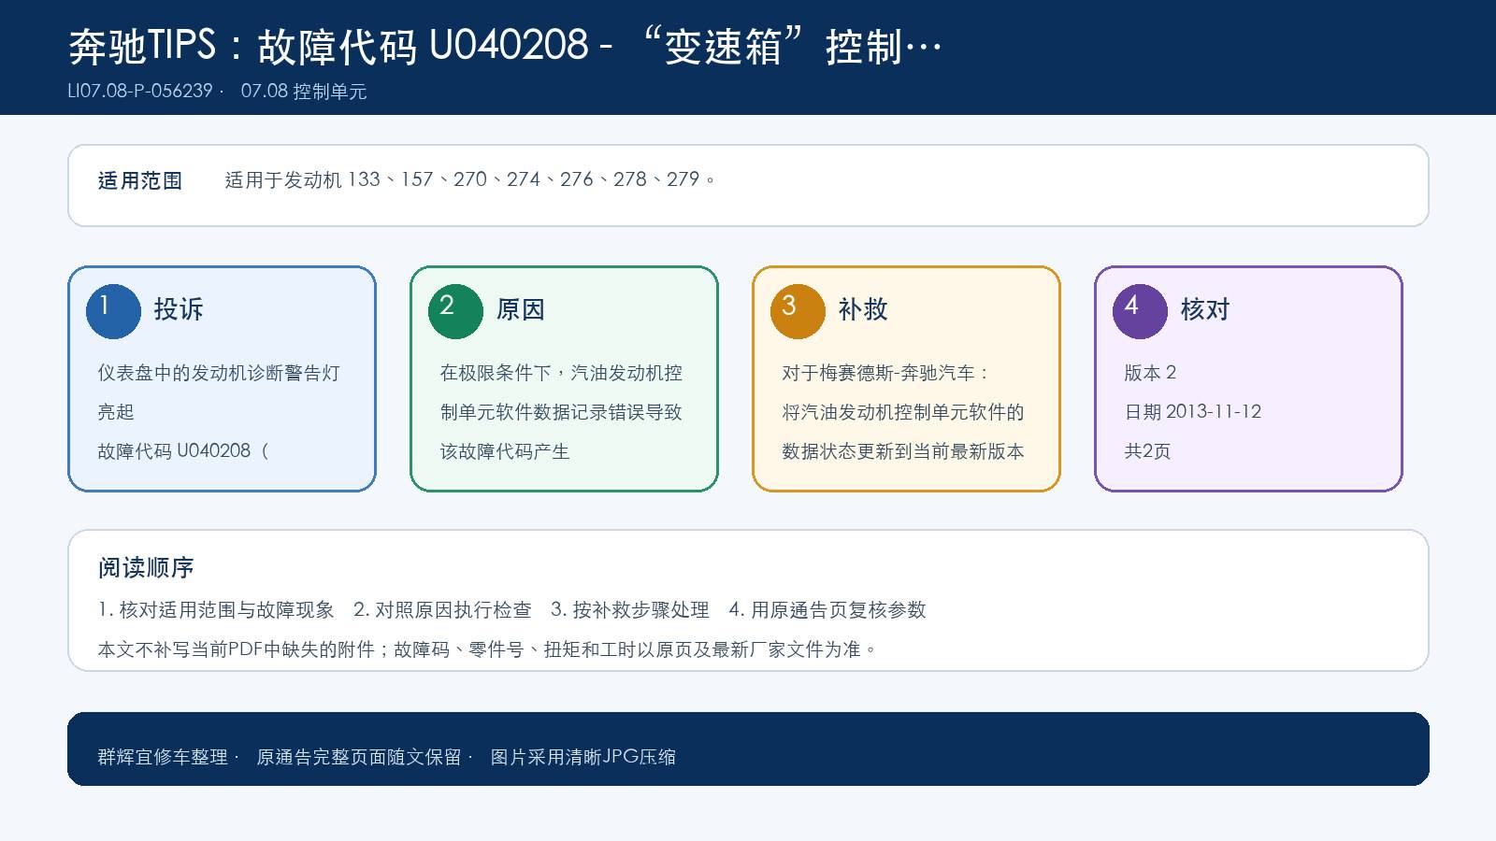Click the footer text 群辉宜修车整理
The height and width of the screenshot is (841, 1496).
163,757
